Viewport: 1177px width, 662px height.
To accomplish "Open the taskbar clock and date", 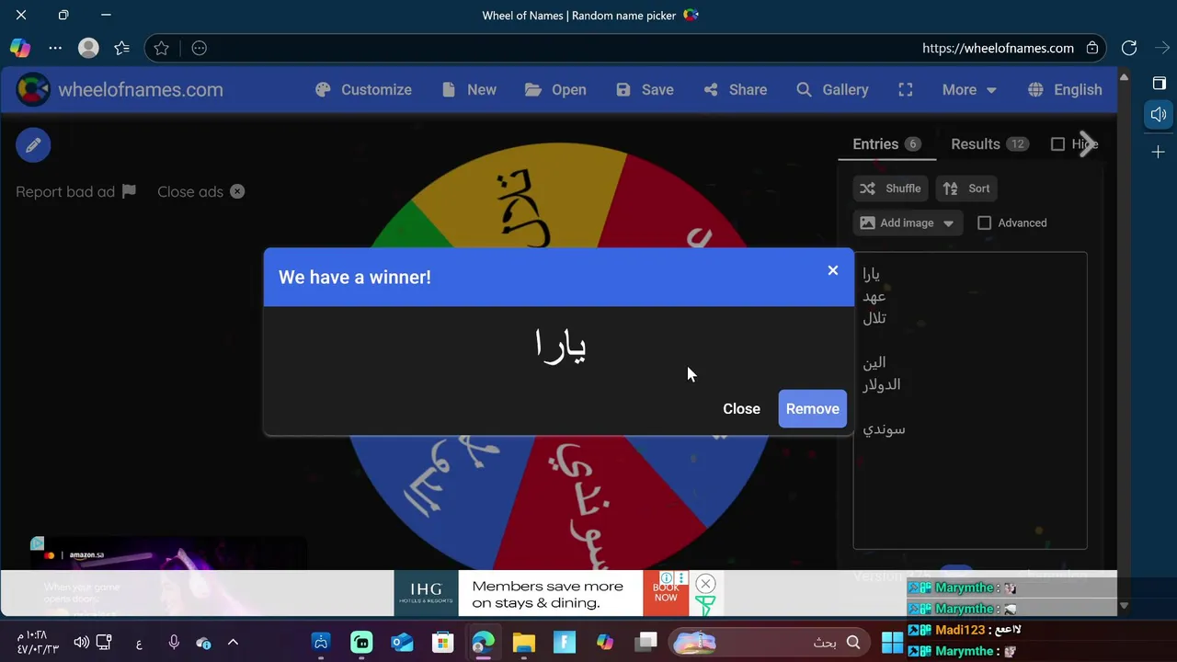I will pyautogui.click(x=38, y=643).
